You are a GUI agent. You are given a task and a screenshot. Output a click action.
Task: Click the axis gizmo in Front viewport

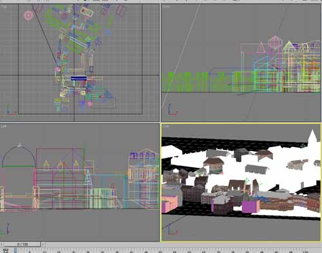coord(172,110)
